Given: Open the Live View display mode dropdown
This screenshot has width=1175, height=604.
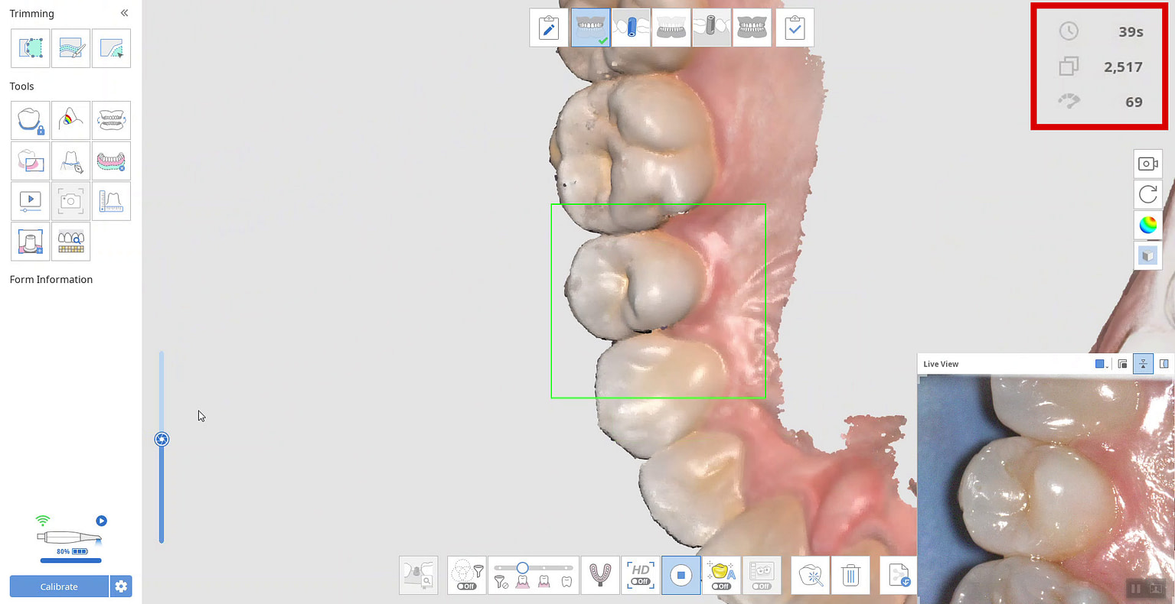Looking at the screenshot, I should tap(1100, 363).
